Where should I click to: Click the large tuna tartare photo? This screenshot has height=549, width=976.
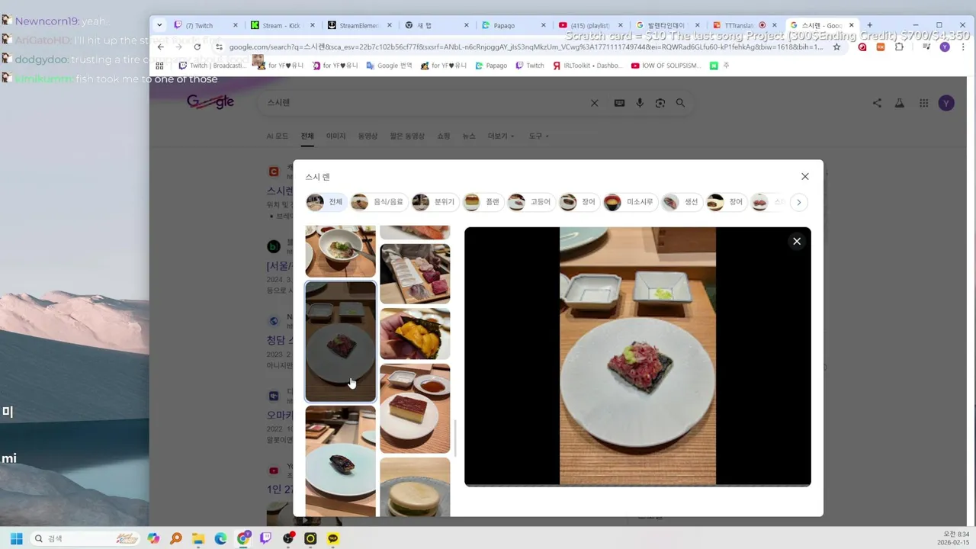click(637, 355)
